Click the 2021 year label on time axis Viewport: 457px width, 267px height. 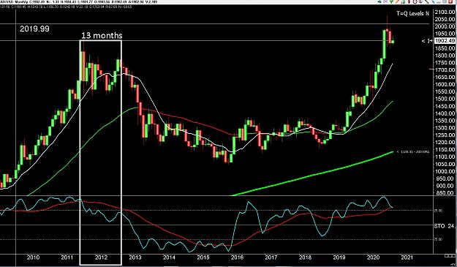point(407,257)
